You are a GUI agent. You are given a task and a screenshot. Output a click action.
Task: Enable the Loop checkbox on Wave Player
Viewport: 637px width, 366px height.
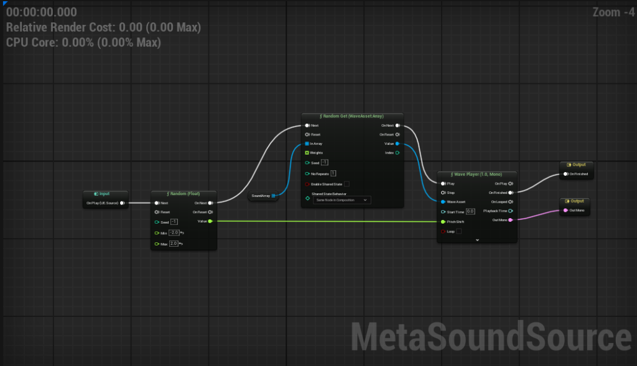(458, 231)
